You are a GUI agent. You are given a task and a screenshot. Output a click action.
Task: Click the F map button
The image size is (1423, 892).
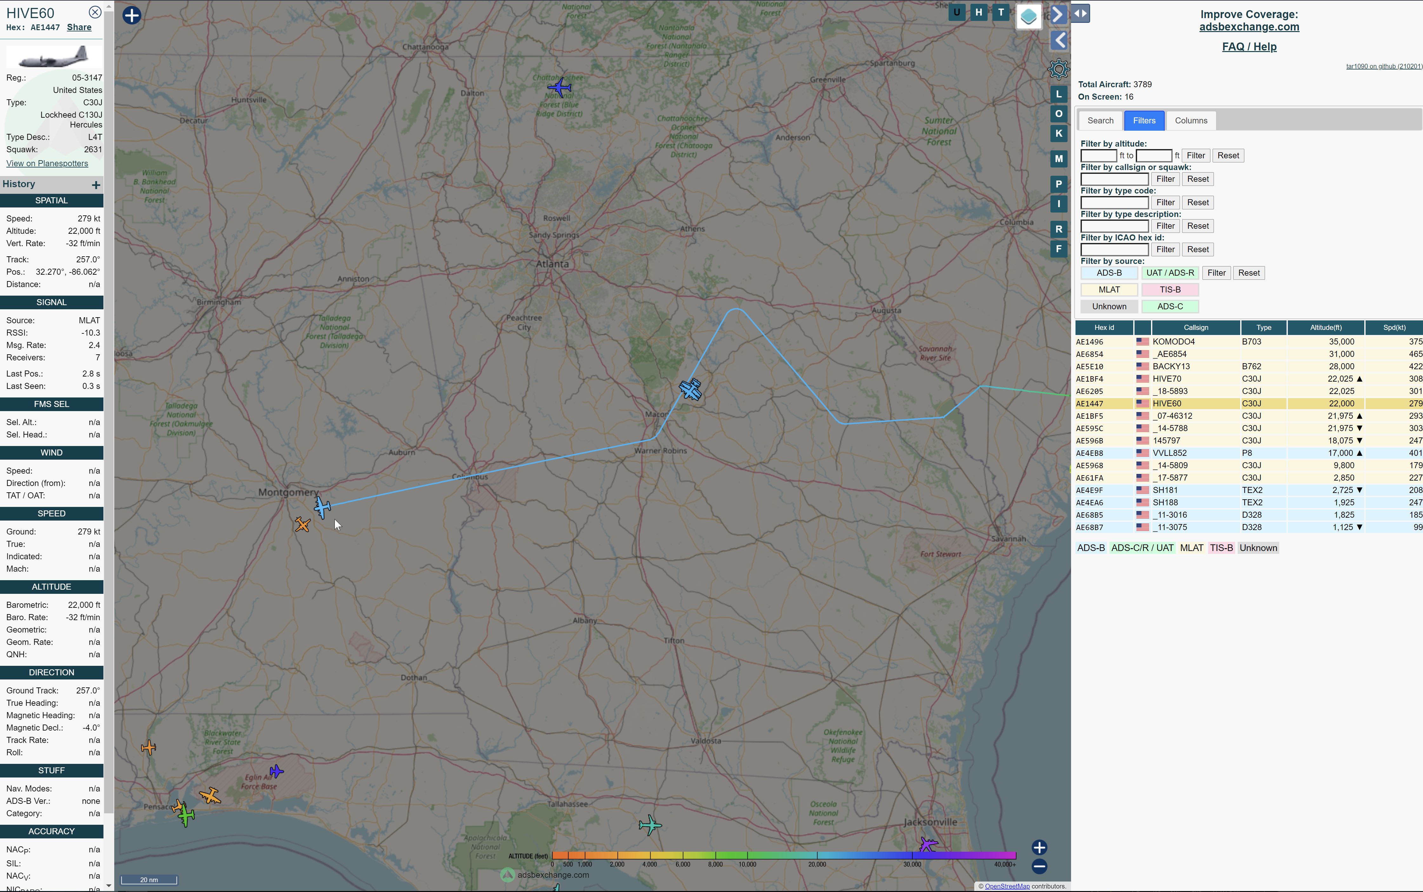(1059, 249)
